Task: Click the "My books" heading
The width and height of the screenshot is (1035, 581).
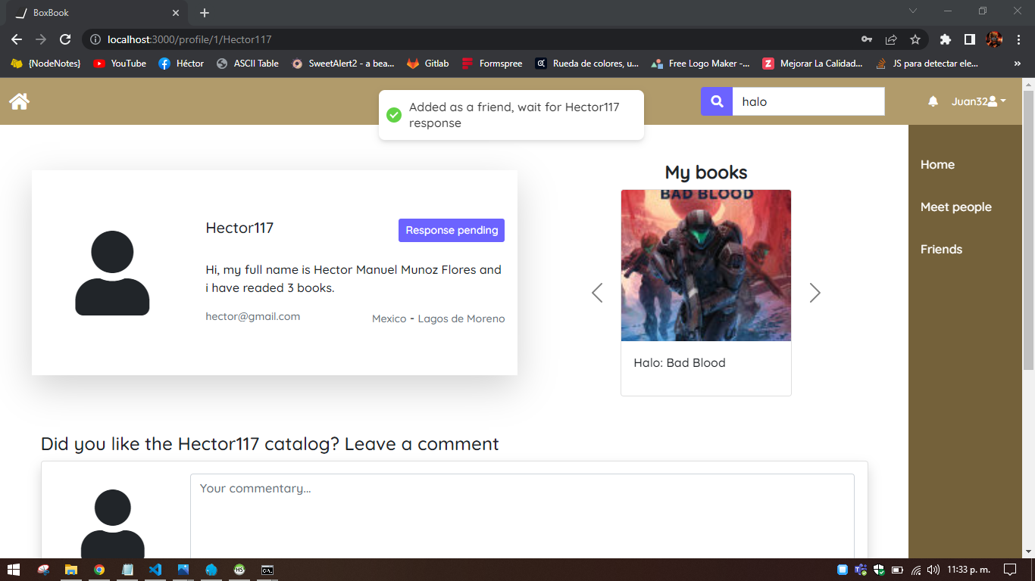Action: click(x=706, y=172)
